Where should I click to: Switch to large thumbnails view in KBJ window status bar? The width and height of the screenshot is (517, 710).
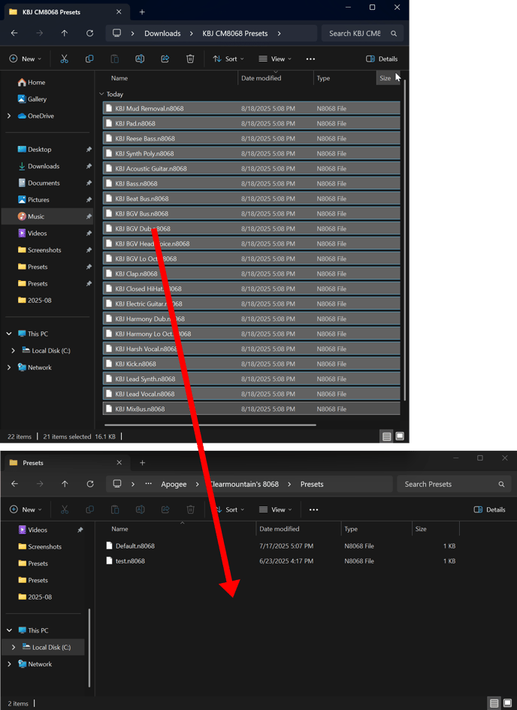[x=400, y=437]
